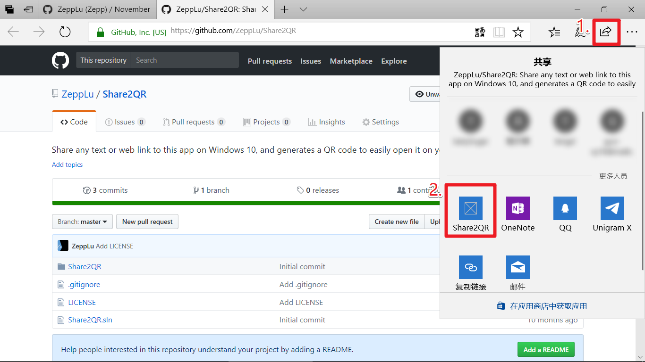
Task: Click the Add a README button
Action: tap(546, 349)
